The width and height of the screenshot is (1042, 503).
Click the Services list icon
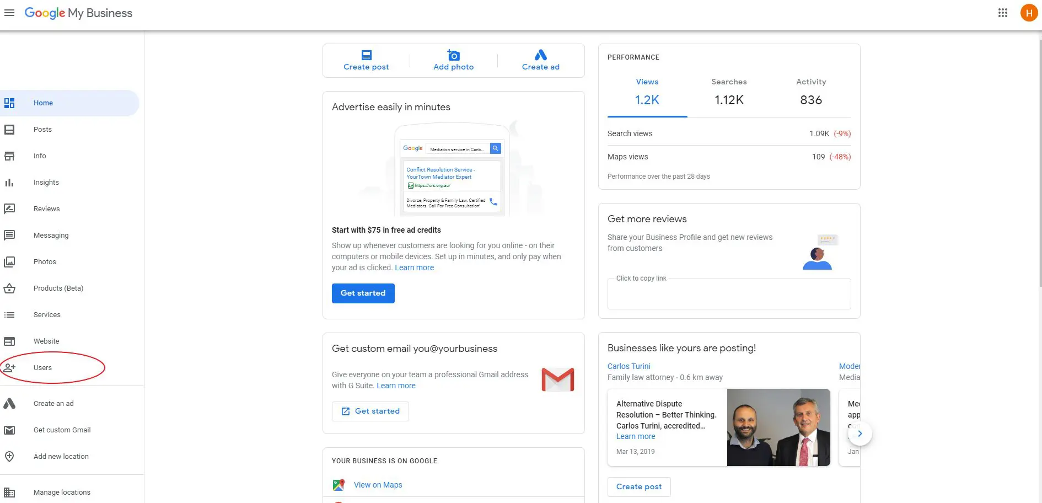tap(9, 315)
